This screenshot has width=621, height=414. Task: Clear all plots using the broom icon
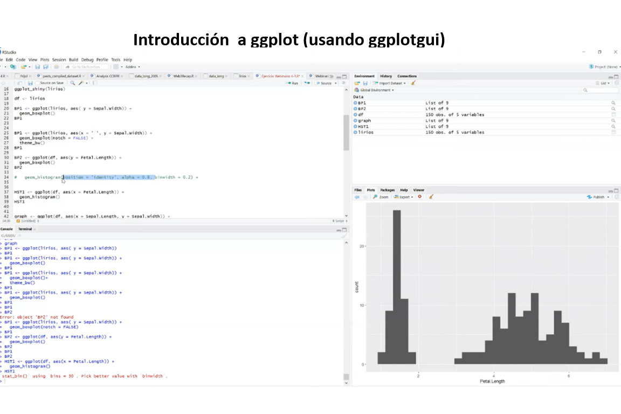[431, 197]
